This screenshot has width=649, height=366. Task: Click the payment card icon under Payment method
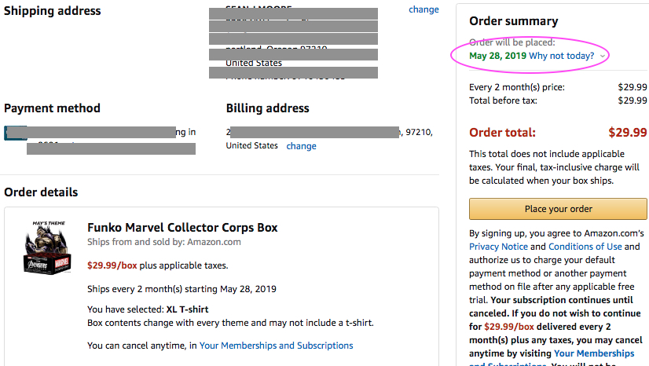15,133
